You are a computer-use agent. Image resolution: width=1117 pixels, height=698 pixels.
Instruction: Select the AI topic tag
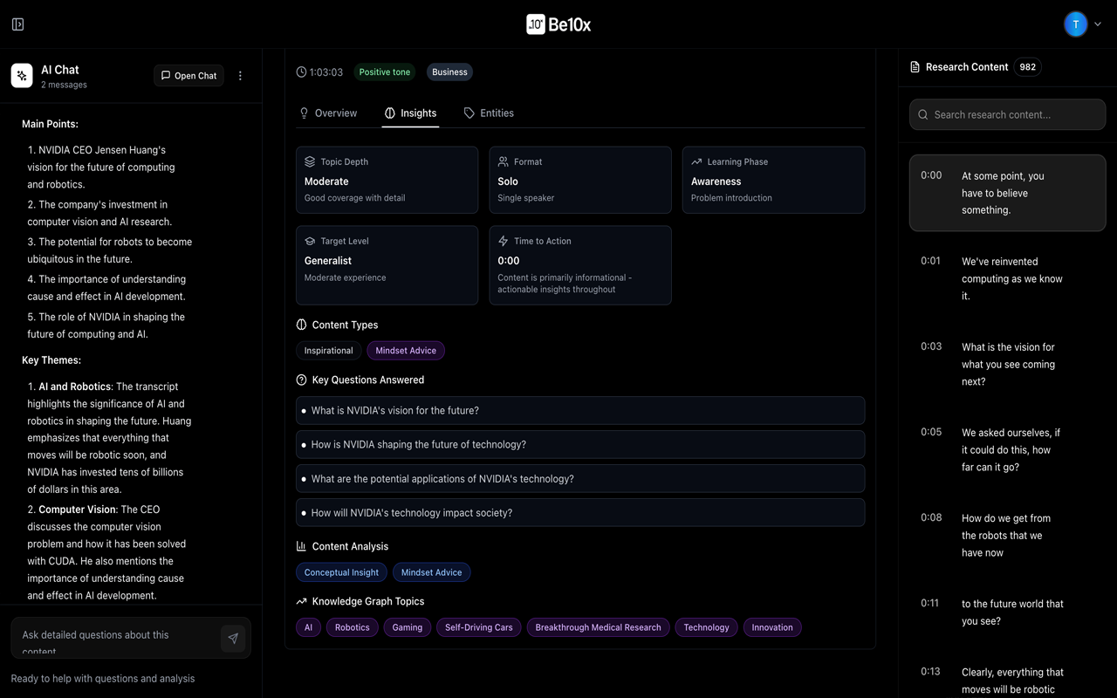[x=308, y=627]
